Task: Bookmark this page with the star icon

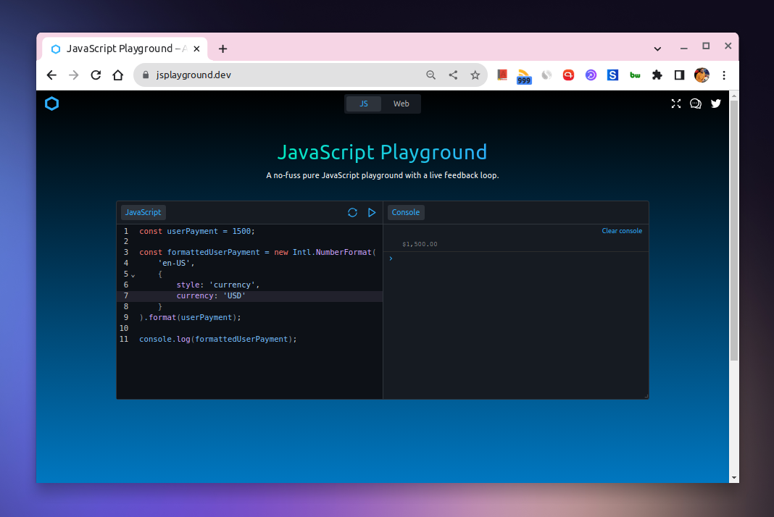Action: 475,75
